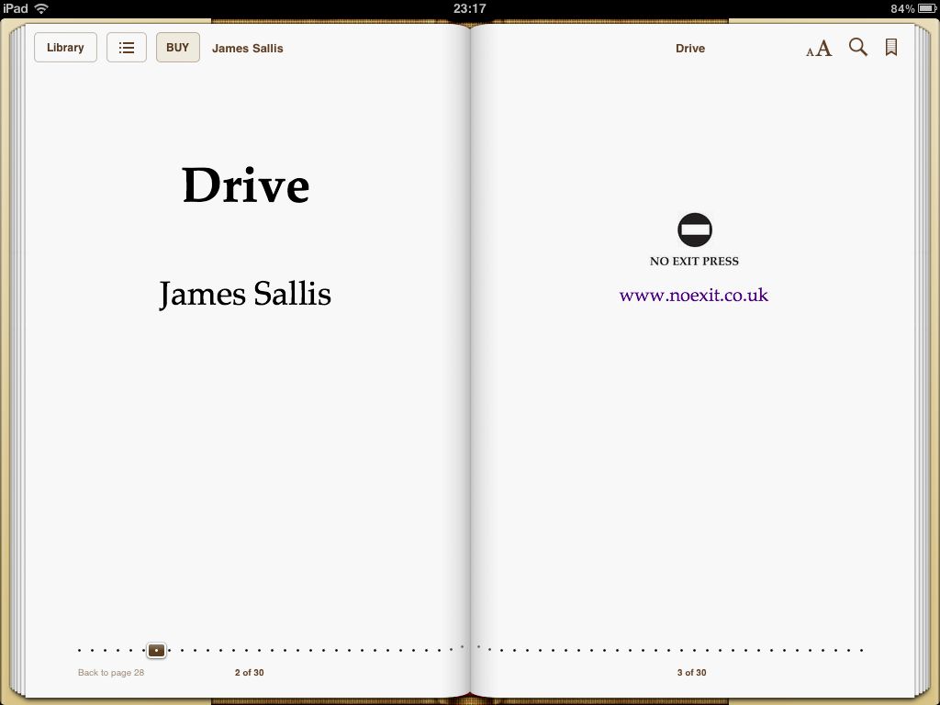Tap the 'Back to page 28' link
Image resolution: width=940 pixels, height=705 pixels.
click(111, 673)
